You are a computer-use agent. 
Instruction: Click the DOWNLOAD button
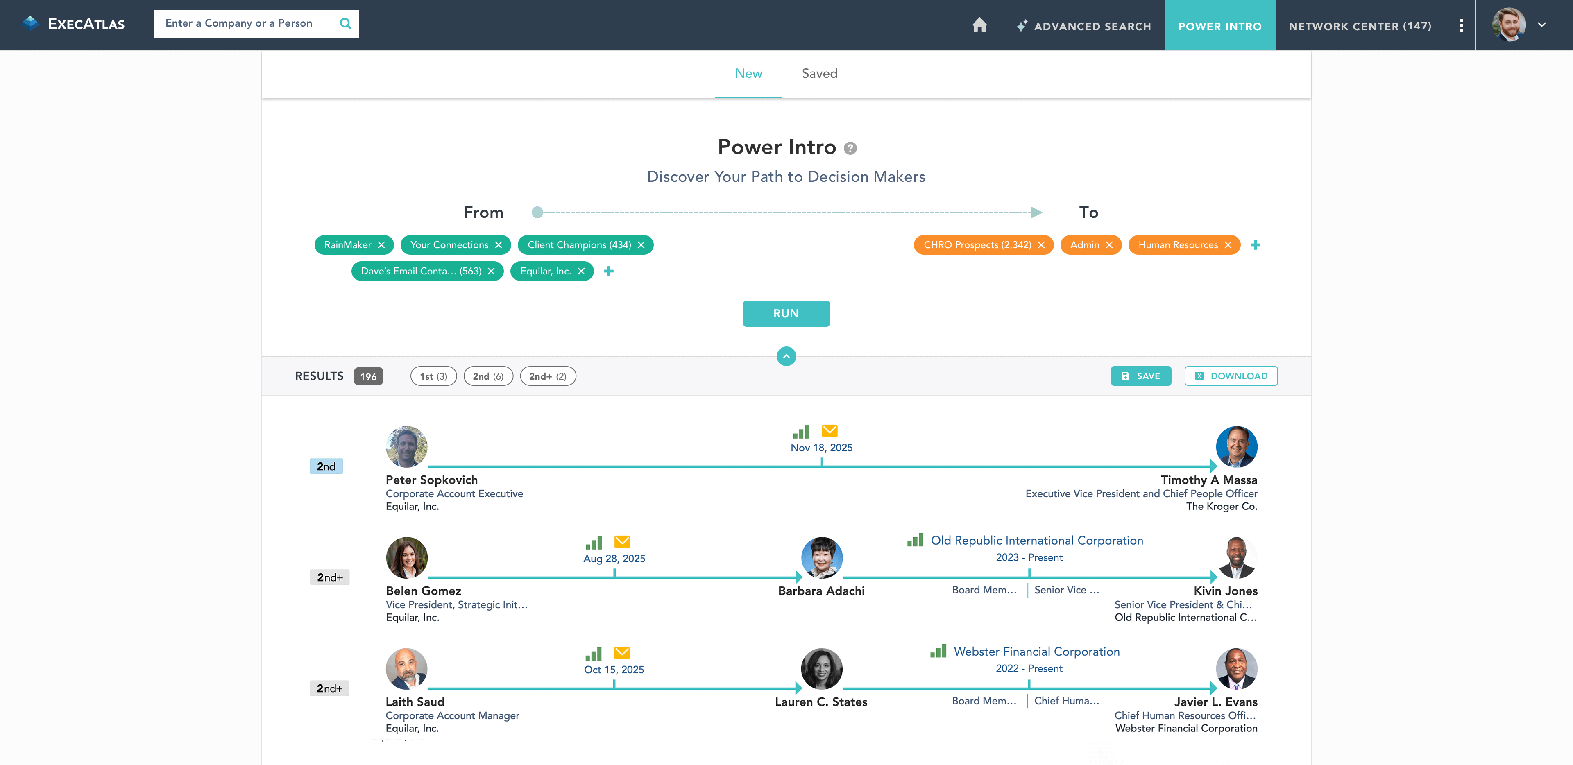click(x=1231, y=376)
